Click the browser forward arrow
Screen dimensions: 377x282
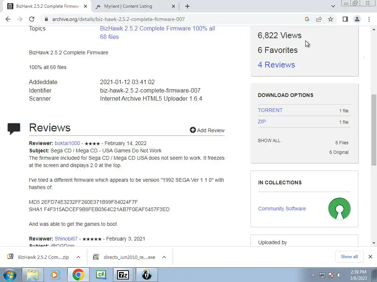click(x=20, y=19)
